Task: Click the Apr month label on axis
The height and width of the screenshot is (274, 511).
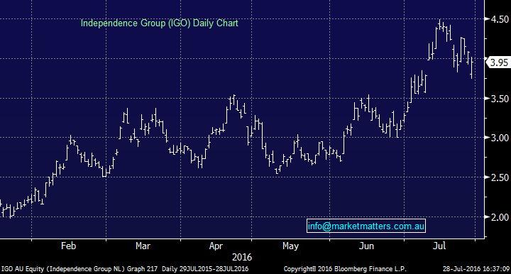Action: click(x=216, y=246)
